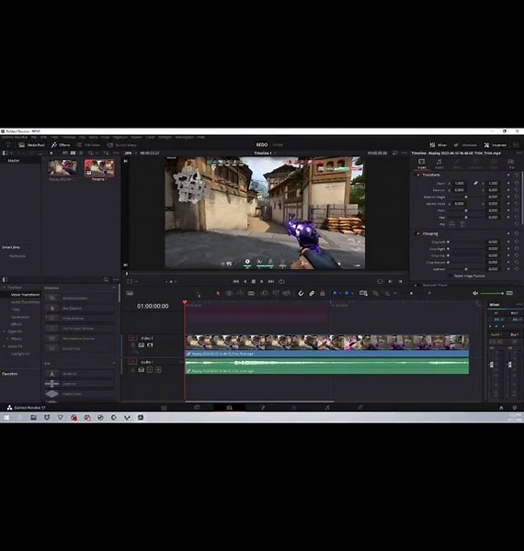This screenshot has height=551, width=524.
Task: Click search icon in the Media Pool
Action: [x=91, y=153]
